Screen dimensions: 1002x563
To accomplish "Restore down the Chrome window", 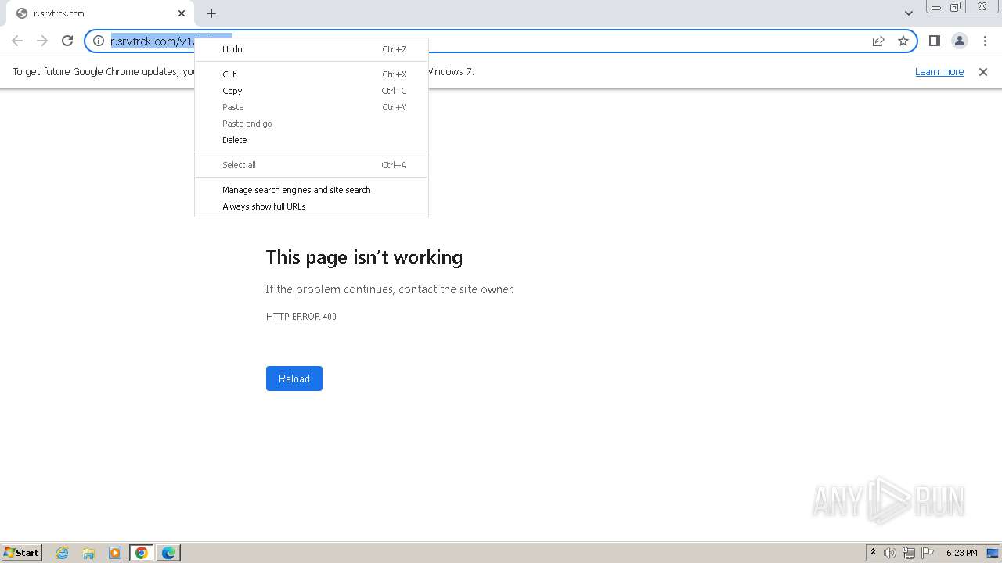I will point(956,7).
